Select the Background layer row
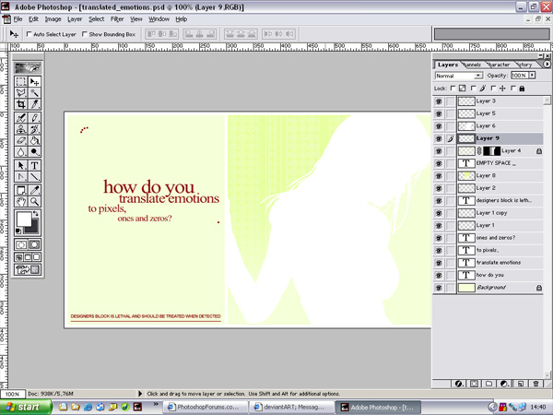This screenshot has height=415, width=553. [491, 288]
